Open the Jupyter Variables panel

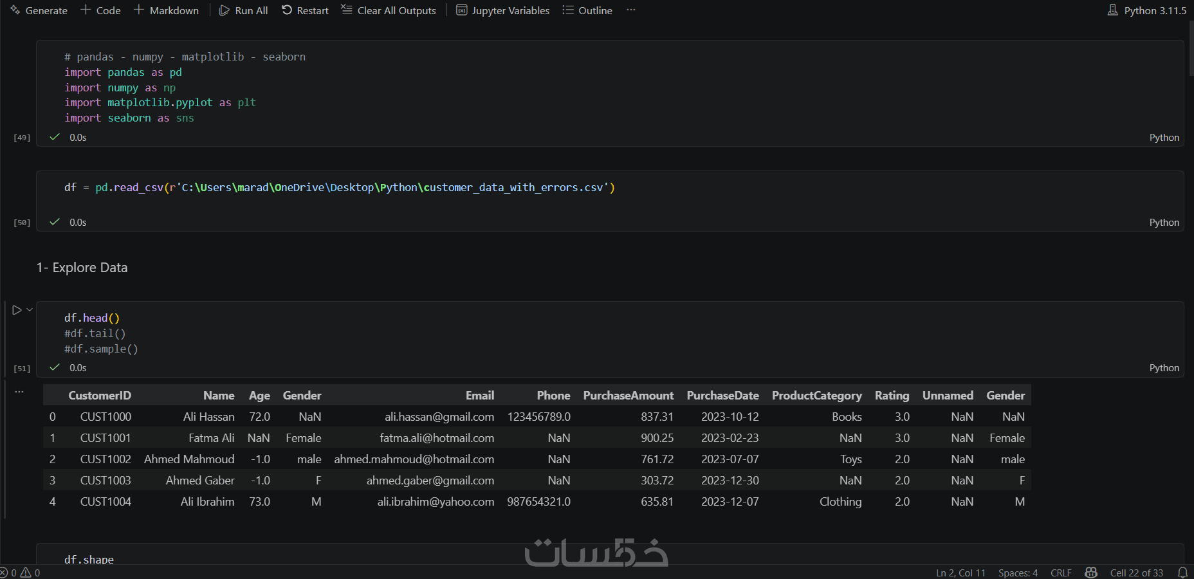point(503,10)
